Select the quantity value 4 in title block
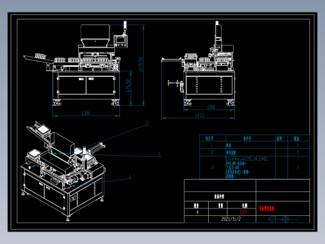 [x=197, y=212]
